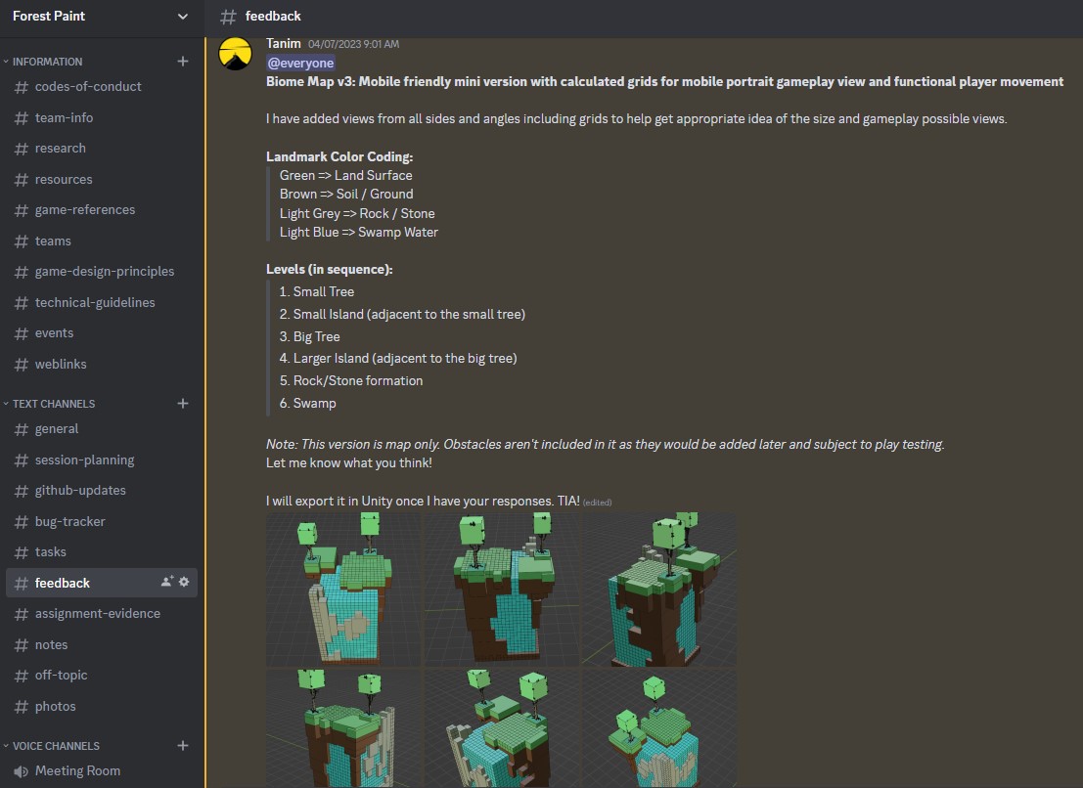
Task: Open the tasks channel
Action: [102, 552]
